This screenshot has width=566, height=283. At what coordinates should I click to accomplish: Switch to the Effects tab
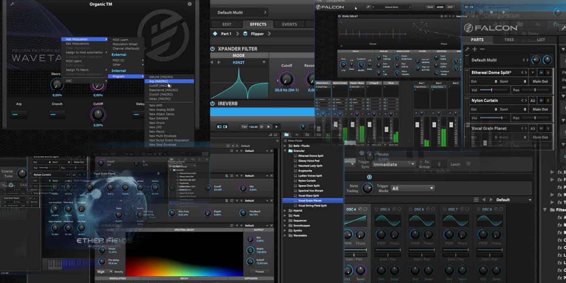point(258,24)
